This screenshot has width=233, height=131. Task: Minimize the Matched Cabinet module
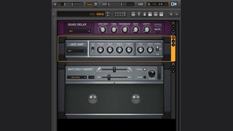click(x=173, y=68)
